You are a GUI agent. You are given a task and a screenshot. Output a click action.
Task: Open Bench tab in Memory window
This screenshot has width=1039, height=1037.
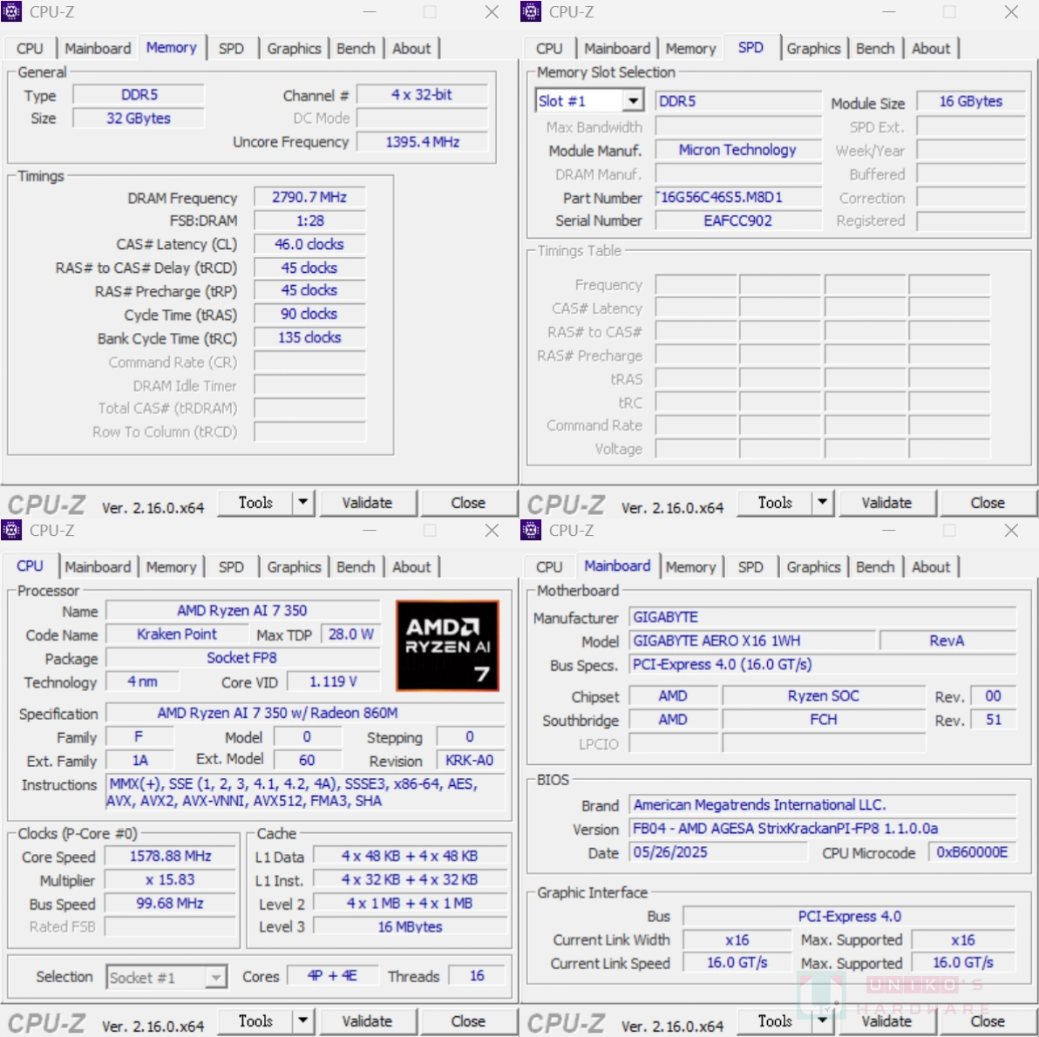(x=356, y=49)
